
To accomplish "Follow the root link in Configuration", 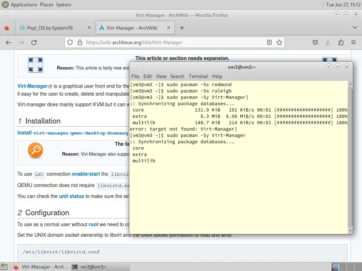I will coord(93,224).
